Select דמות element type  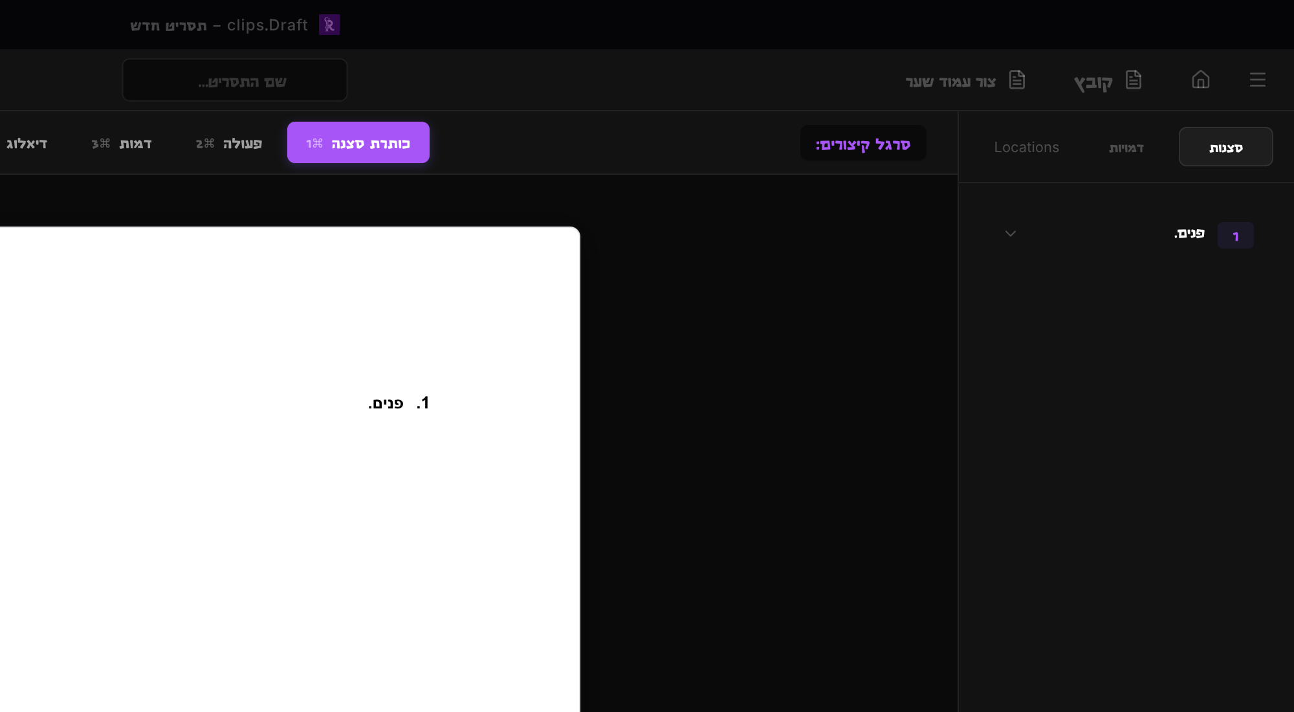pos(122,143)
